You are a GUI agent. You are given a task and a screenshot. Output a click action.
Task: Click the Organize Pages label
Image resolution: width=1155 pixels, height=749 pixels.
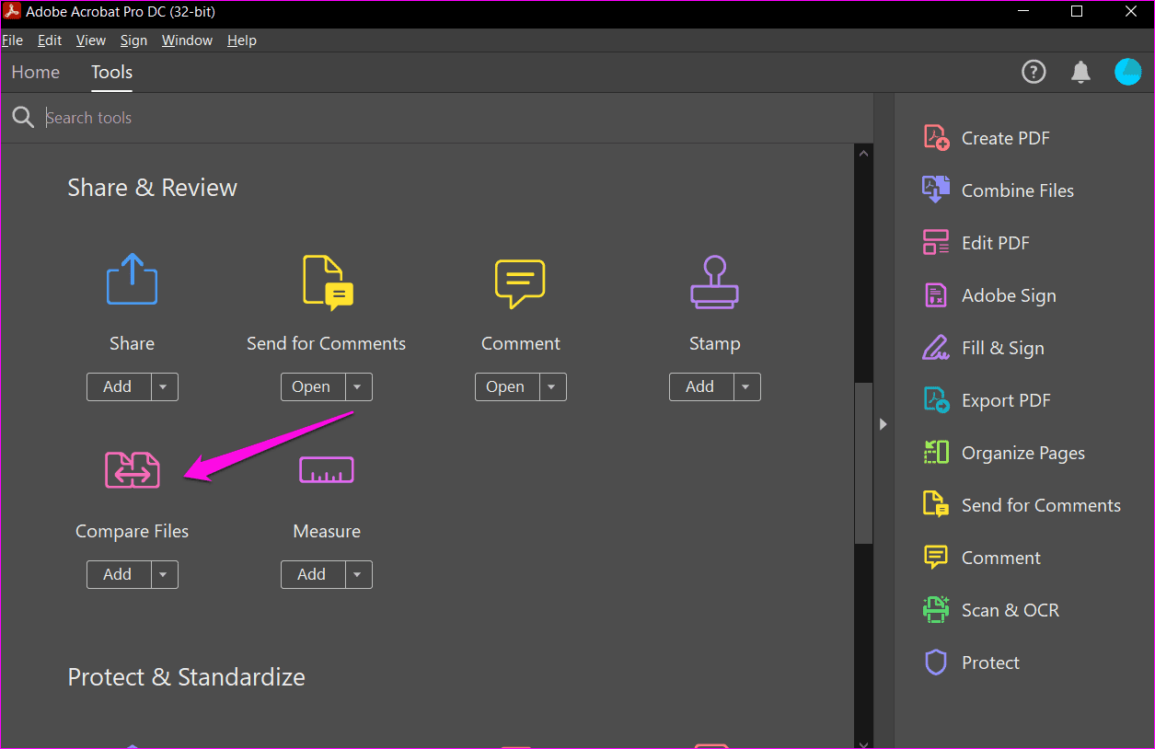[x=1023, y=453]
